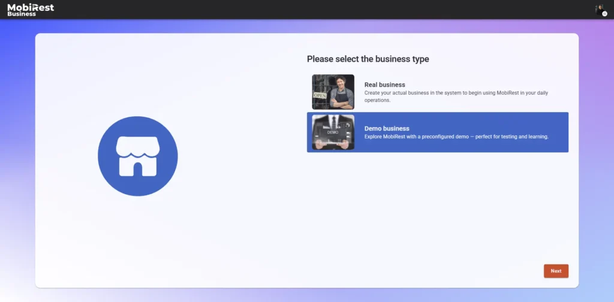Click the Real business description text
Viewport: 614px width, 302px height.
[x=456, y=96]
